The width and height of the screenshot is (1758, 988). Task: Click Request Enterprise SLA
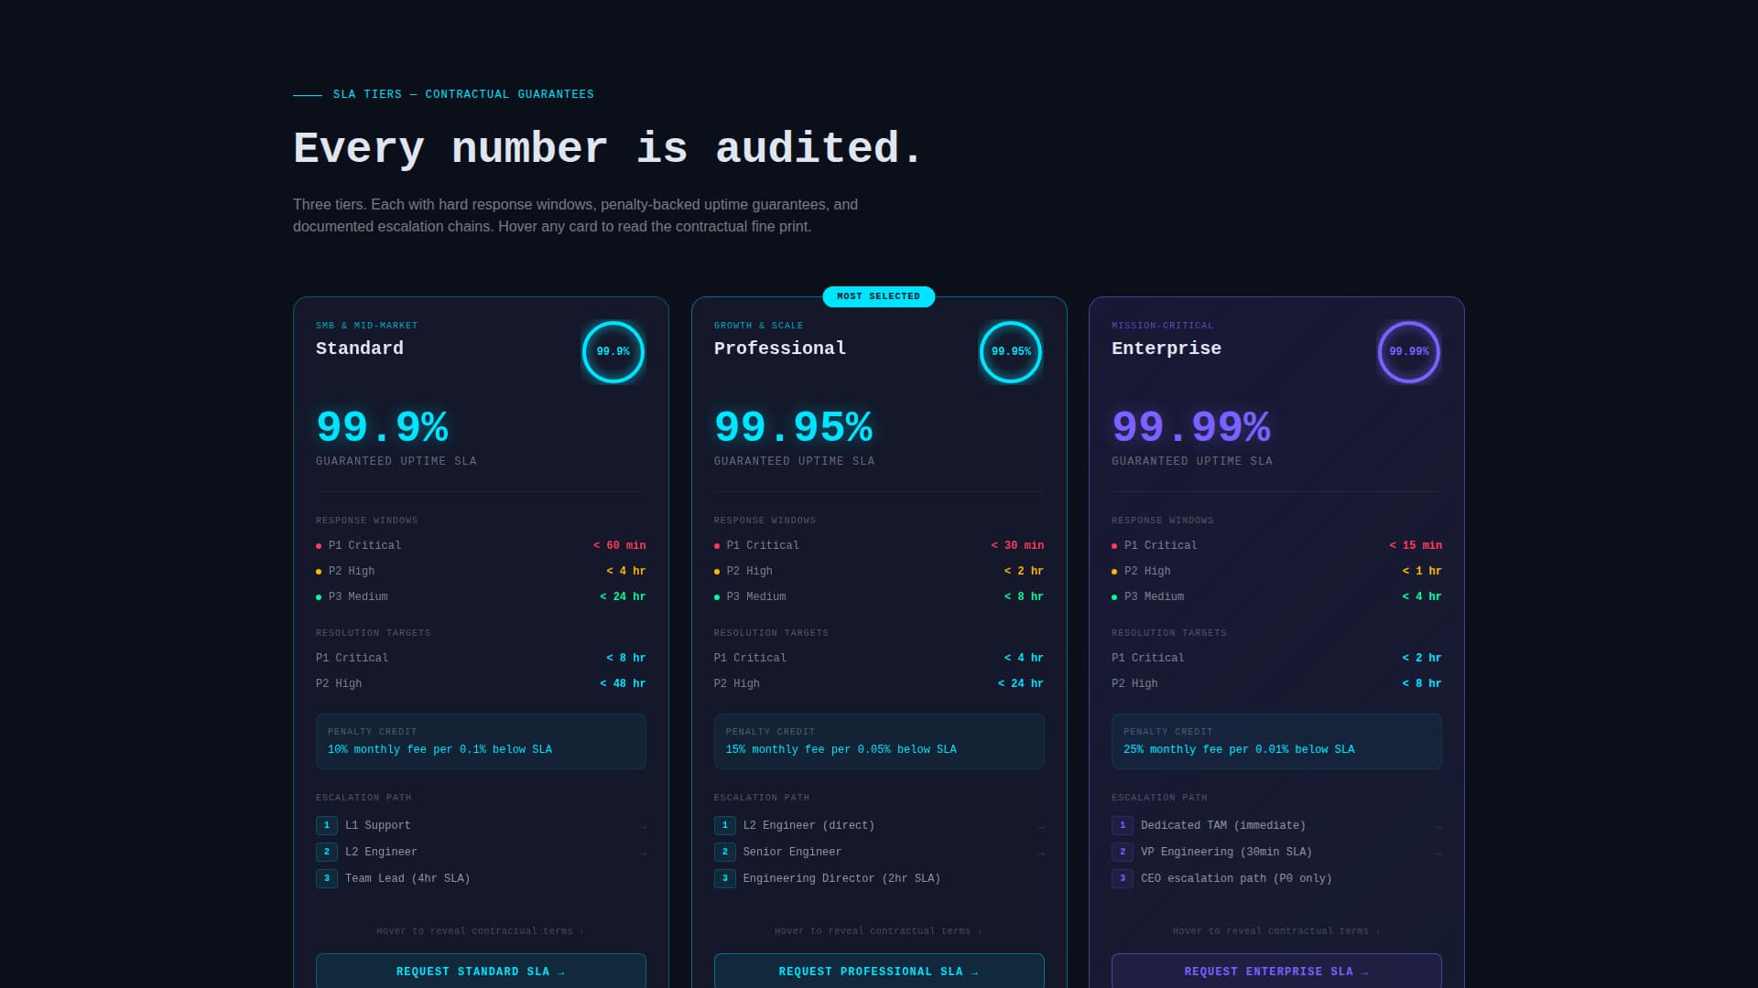[1275, 971]
